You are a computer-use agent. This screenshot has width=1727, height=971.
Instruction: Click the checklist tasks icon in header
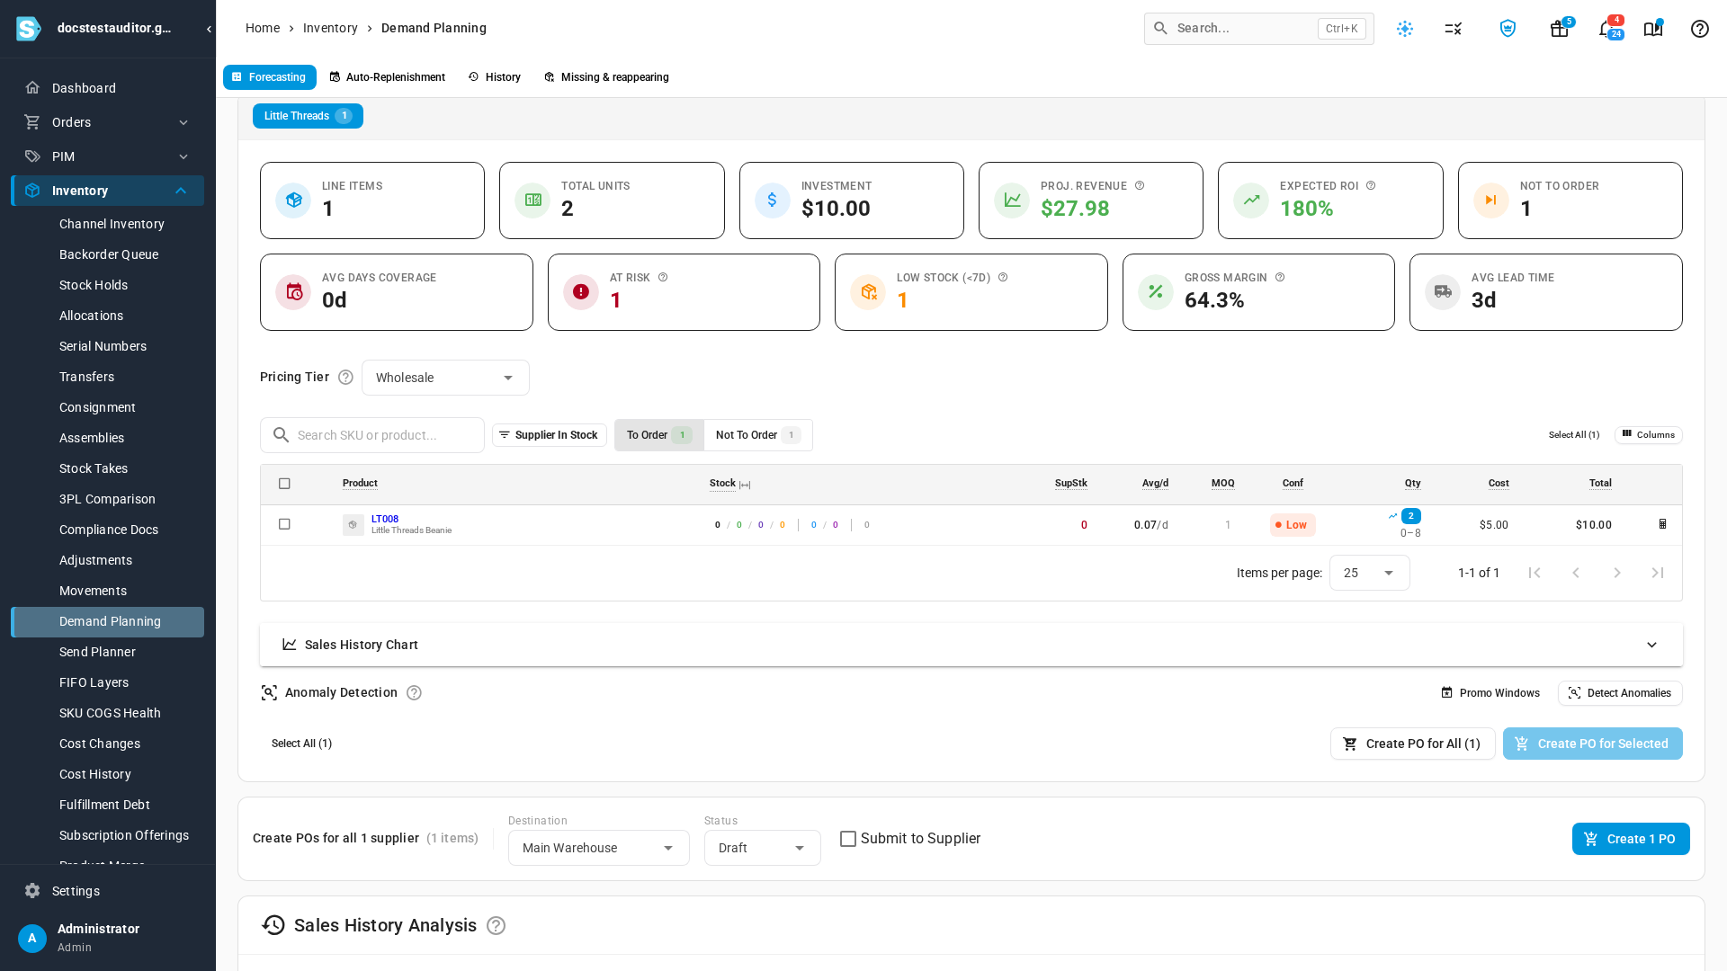tap(1454, 29)
